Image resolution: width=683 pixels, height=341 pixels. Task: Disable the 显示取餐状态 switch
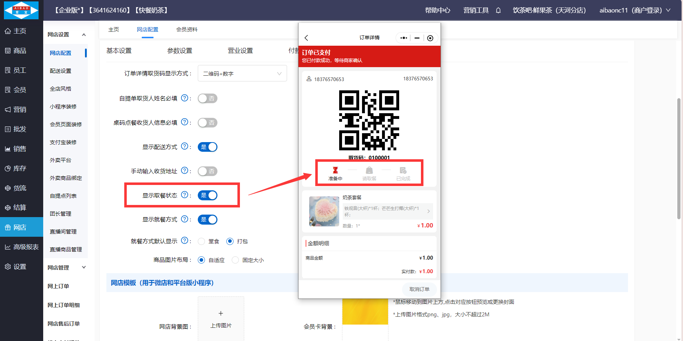point(207,195)
